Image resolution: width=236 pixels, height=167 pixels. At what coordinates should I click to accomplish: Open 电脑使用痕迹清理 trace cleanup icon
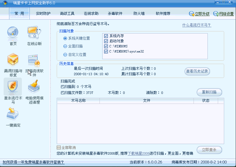coord(34,87)
